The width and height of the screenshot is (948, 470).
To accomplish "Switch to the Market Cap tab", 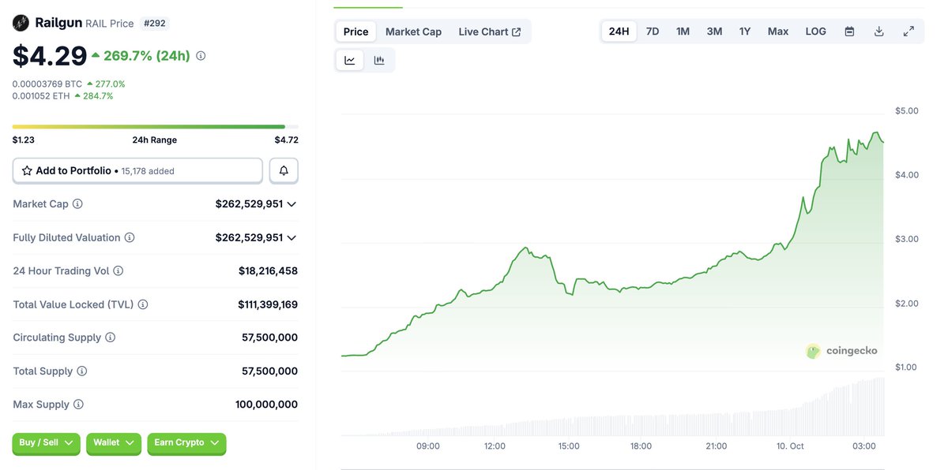I will [413, 32].
